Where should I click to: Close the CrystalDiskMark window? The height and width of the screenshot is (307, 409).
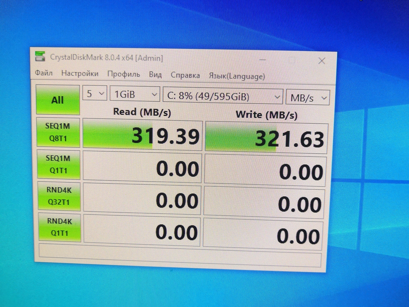[322, 61]
